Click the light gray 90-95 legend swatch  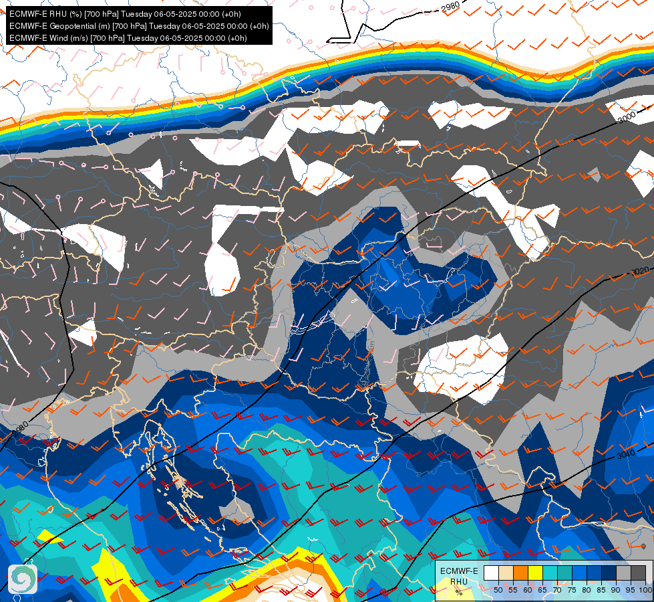624,573
